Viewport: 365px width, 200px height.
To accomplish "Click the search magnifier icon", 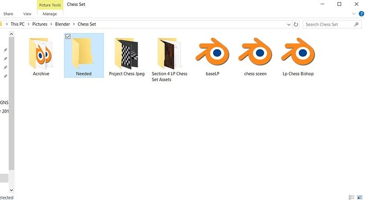I will (x=356, y=24).
